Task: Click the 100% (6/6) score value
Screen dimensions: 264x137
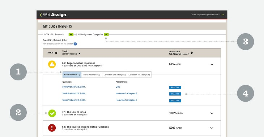Action: [176, 113]
